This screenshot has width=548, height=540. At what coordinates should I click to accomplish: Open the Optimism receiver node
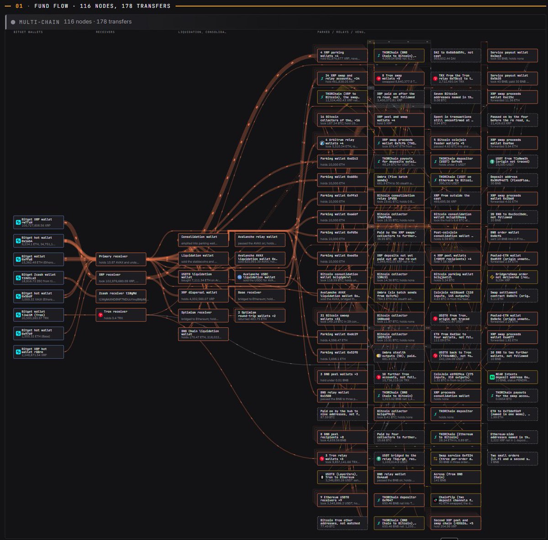click(203, 316)
